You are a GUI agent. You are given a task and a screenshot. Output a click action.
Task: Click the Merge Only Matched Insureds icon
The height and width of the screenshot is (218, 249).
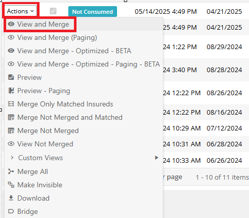pyautogui.click(x=11, y=104)
